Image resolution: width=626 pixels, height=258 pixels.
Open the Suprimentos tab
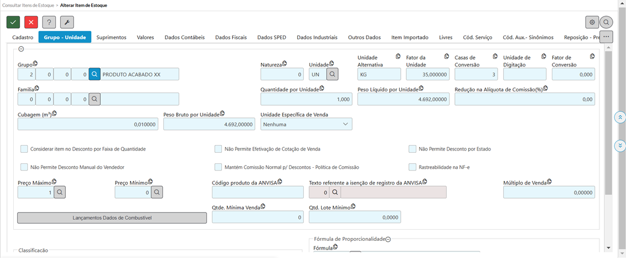pyautogui.click(x=111, y=38)
